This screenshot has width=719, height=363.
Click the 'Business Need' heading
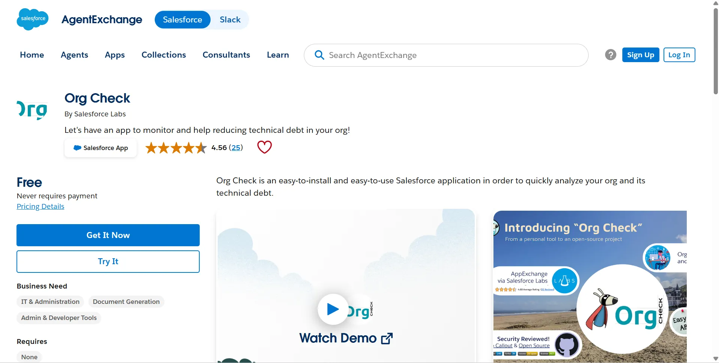42,286
